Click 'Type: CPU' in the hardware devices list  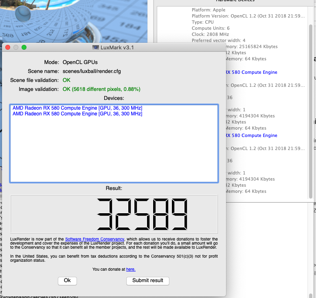point(203,22)
